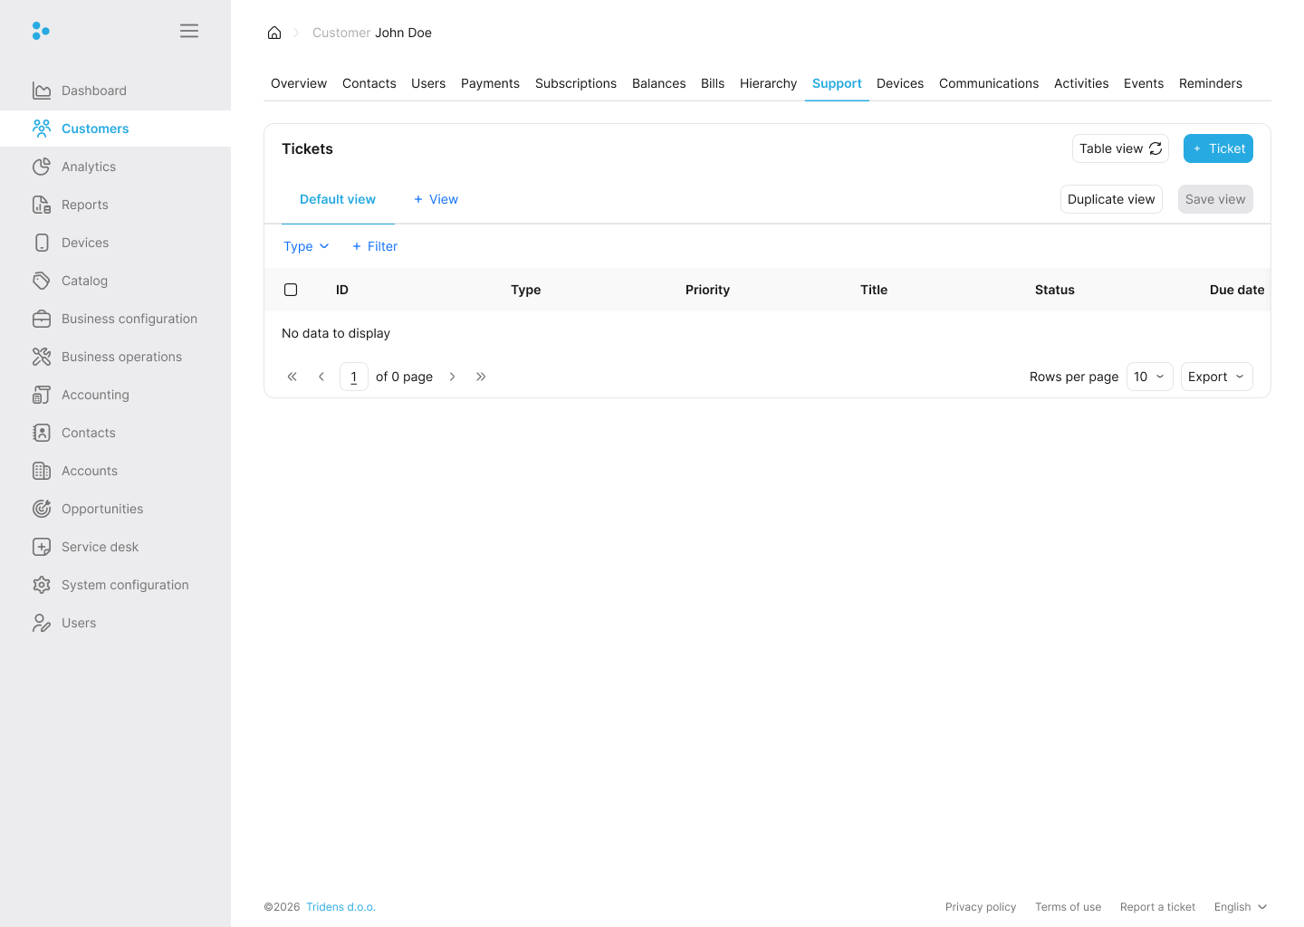Toggle the select all tickets checkbox
This screenshot has width=1304, height=927.
click(291, 290)
